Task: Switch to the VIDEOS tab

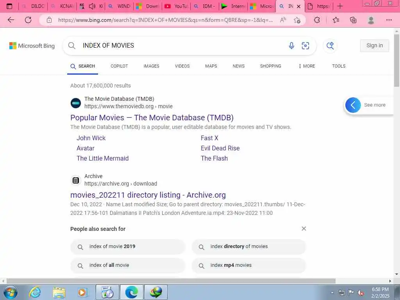Action: pyautogui.click(x=182, y=66)
